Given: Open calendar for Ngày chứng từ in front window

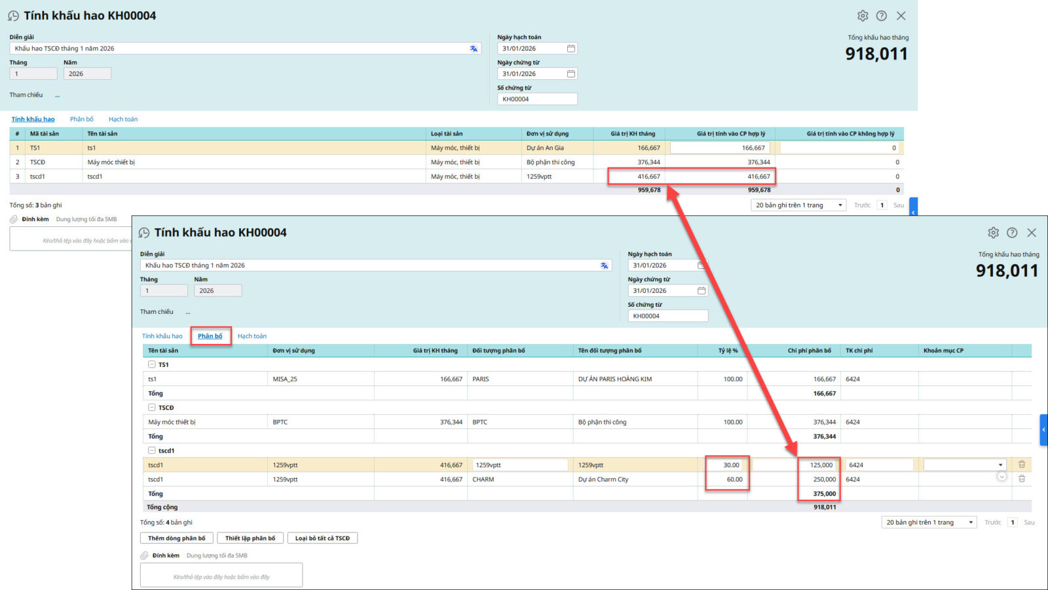Looking at the screenshot, I should tap(702, 290).
